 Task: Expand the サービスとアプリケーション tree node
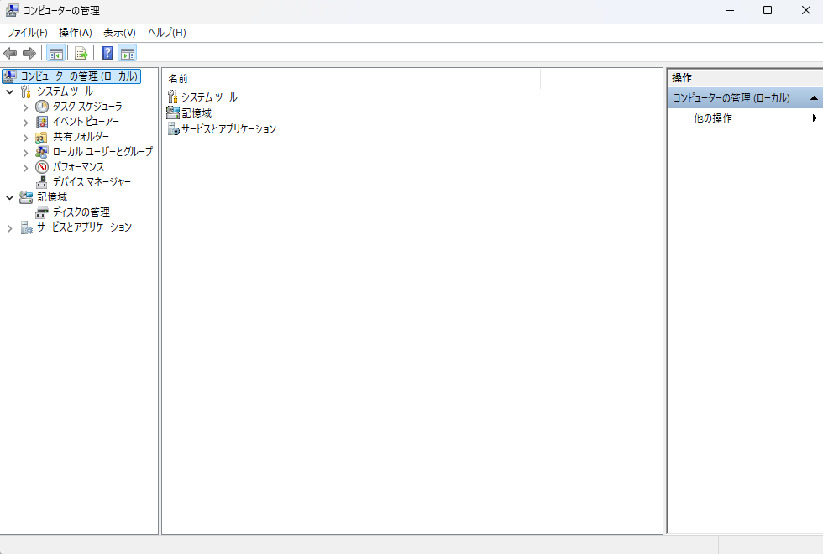click(9, 228)
